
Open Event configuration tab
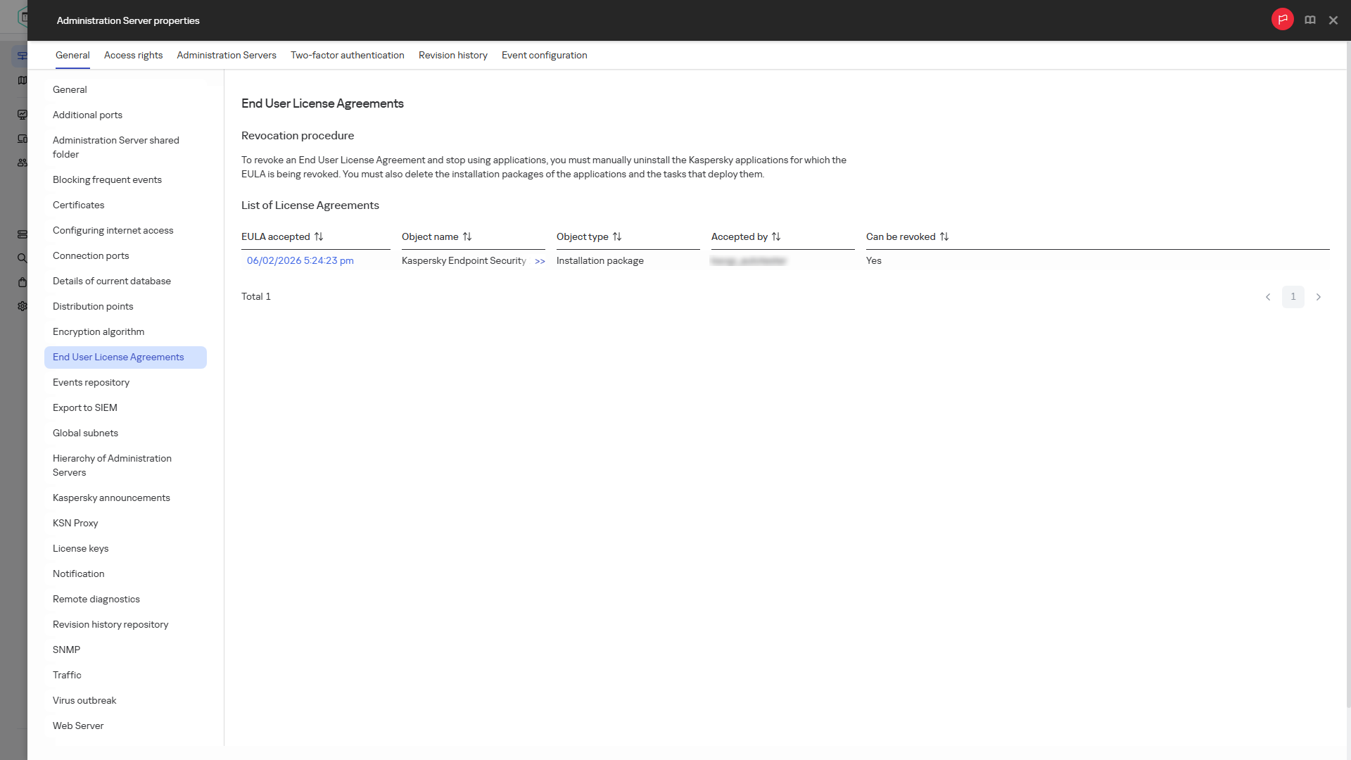[x=544, y=55]
